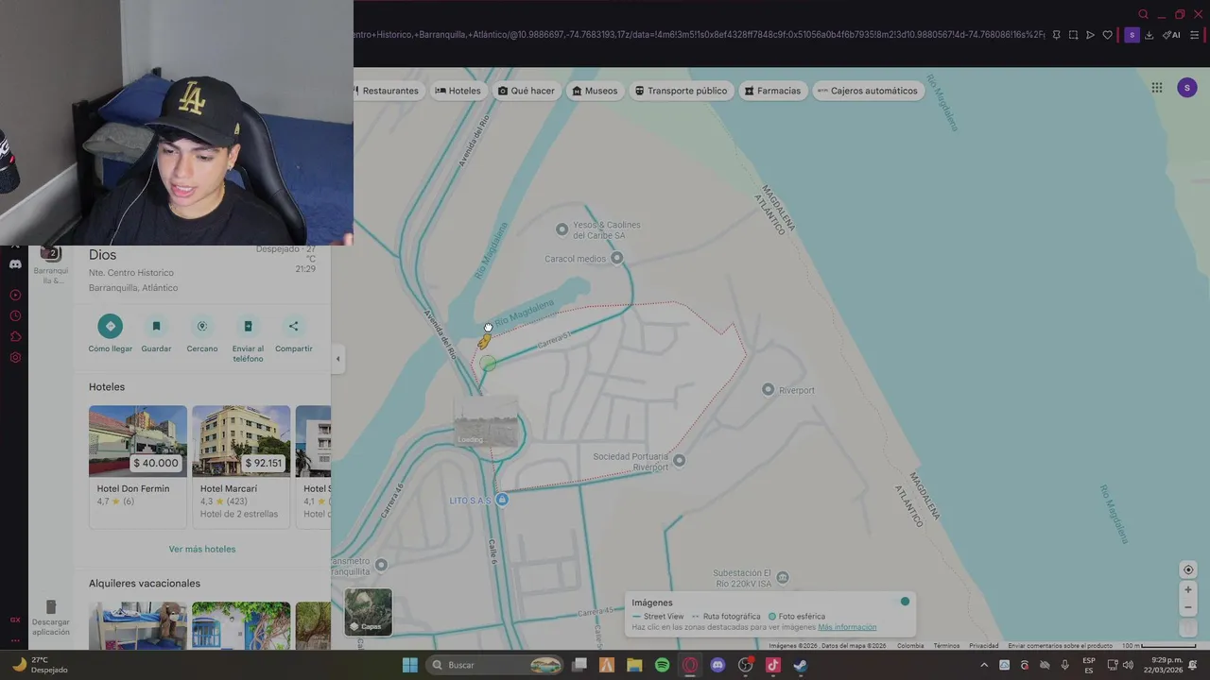
Task: Take a snapshot with capture icon
Action: point(1073,35)
